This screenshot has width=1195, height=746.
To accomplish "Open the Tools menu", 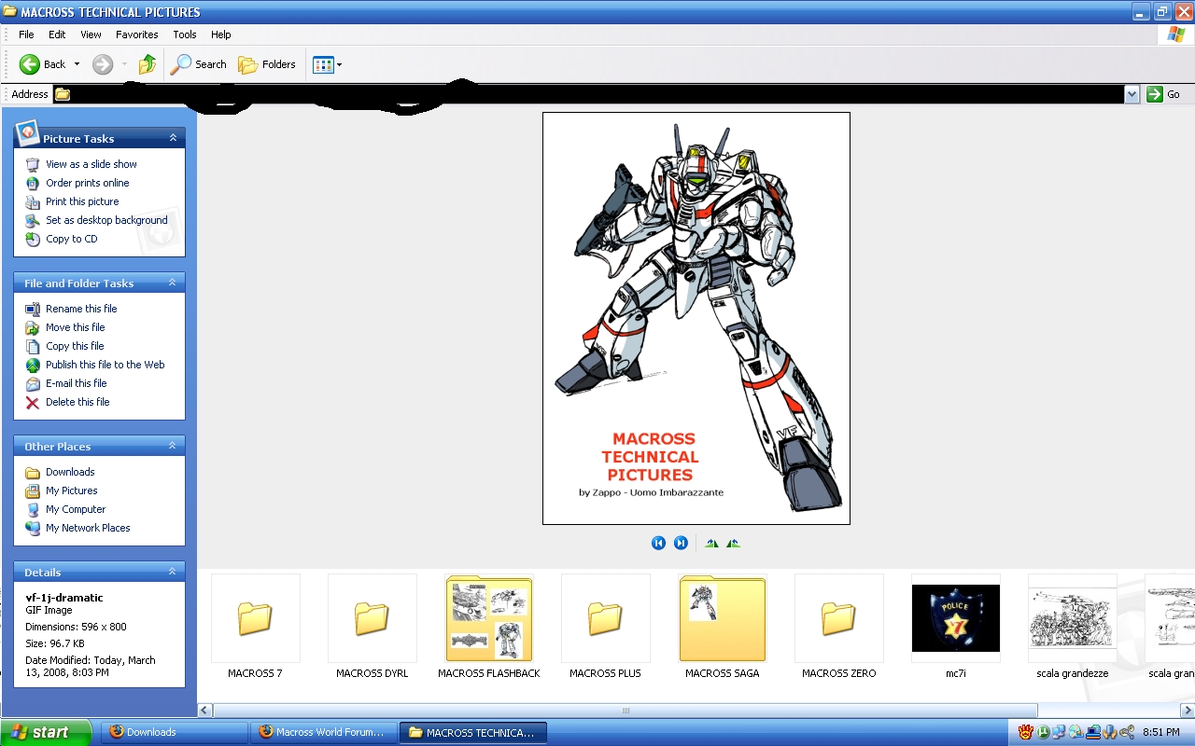I will (x=185, y=35).
